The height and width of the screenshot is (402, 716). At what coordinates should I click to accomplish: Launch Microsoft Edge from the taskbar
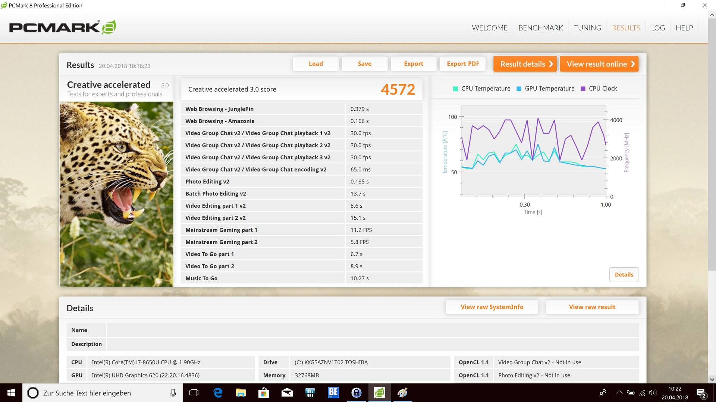pyautogui.click(x=218, y=393)
